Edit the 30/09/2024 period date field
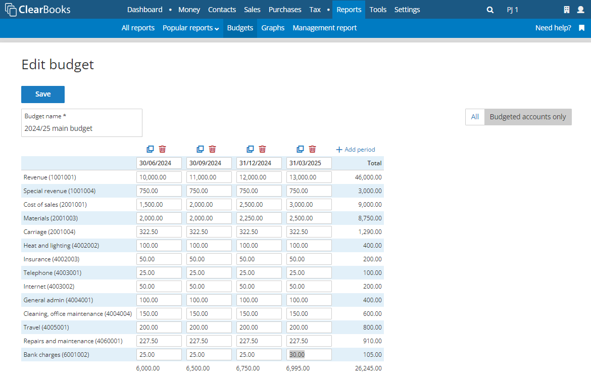The width and height of the screenshot is (591, 374). tap(209, 163)
